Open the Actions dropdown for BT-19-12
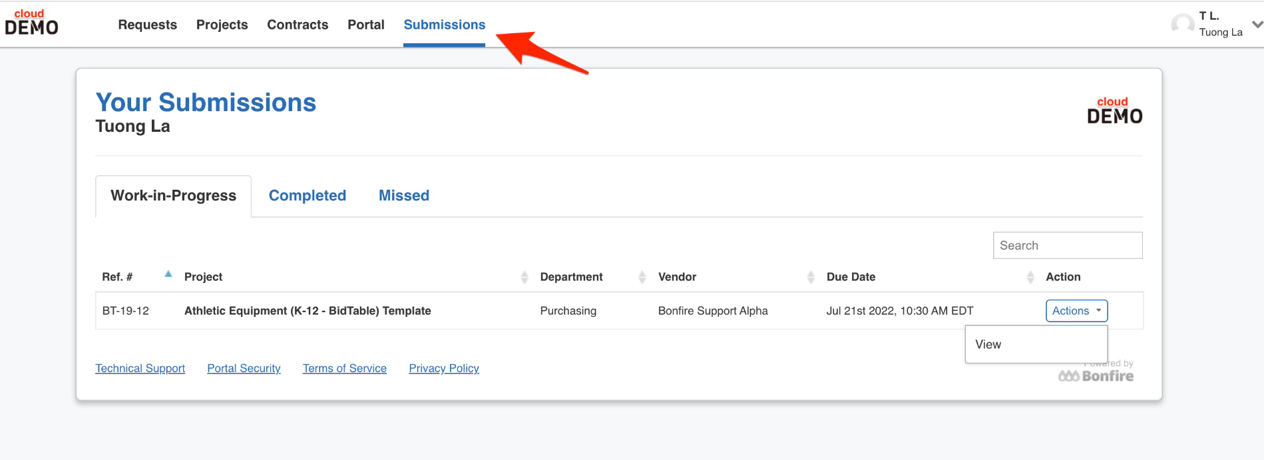The height and width of the screenshot is (460, 1264). click(x=1076, y=311)
